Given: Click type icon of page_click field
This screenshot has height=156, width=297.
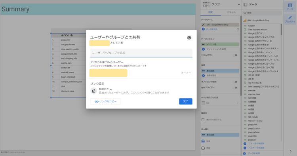Looking at the screenshot, I should [245, 125].
